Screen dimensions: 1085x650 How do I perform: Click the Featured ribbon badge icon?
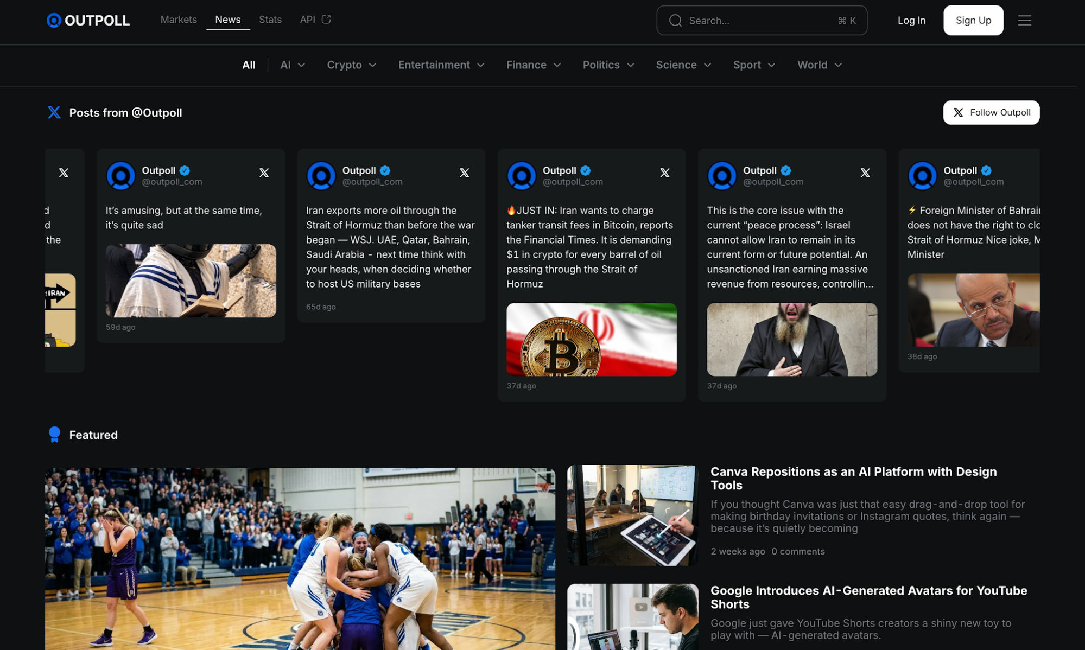(54, 435)
